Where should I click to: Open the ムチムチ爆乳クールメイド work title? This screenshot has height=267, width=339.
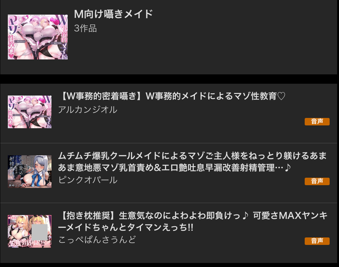[x=192, y=162]
